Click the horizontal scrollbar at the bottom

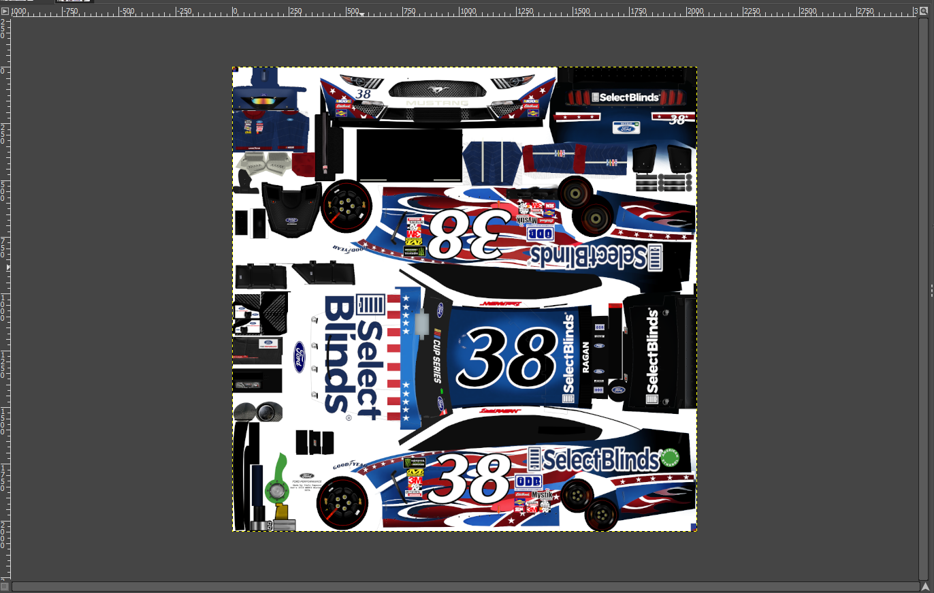[x=465, y=586]
